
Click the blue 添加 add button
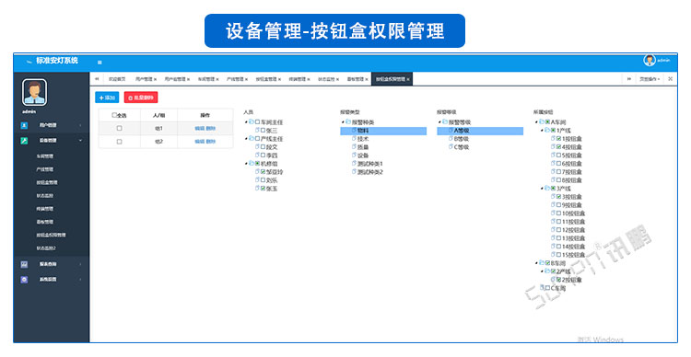coord(107,98)
